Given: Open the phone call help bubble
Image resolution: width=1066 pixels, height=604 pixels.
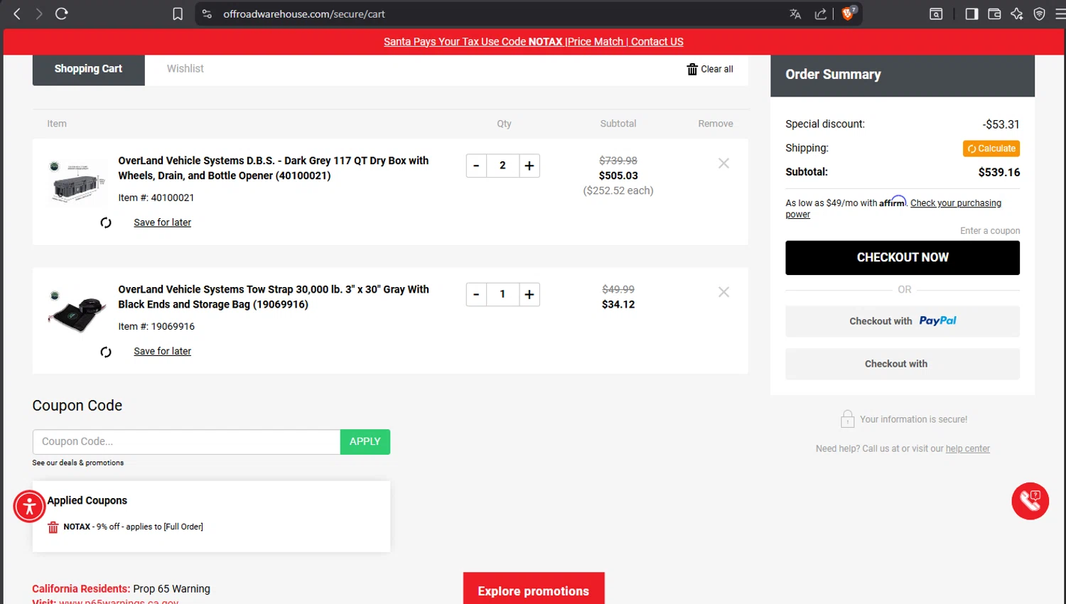Looking at the screenshot, I should [1030, 501].
